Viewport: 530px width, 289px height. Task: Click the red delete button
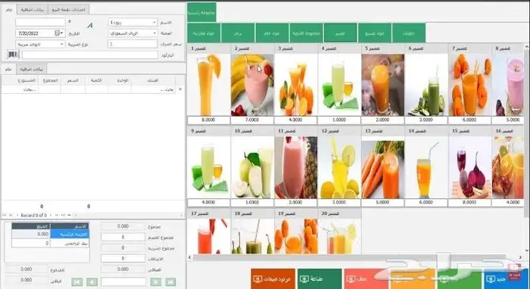tap(366, 279)
